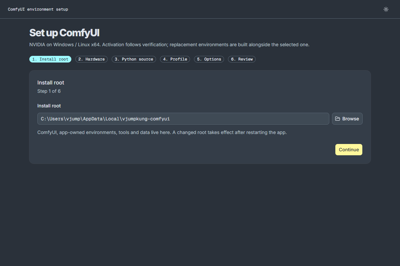Screen dimensions: 400x266
Task: Browse for an install root folder
Action: (x=347, y=119)
